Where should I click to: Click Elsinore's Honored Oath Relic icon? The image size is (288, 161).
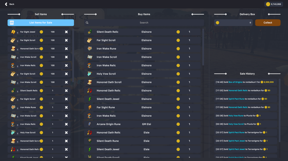(90, 91)
